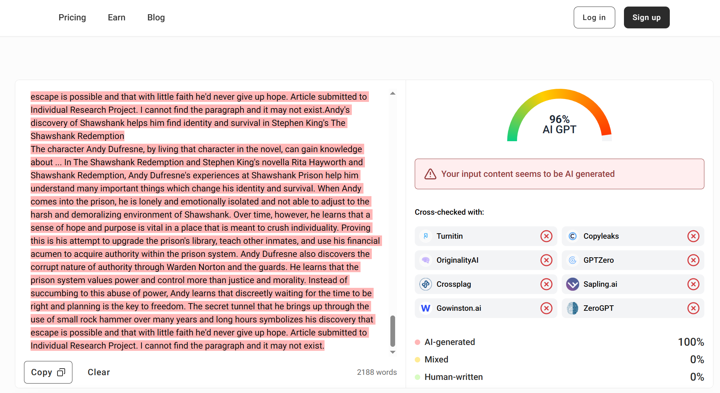Copy the analyzed text
This screenshot has width=720, height=393.
click(48, 372)
